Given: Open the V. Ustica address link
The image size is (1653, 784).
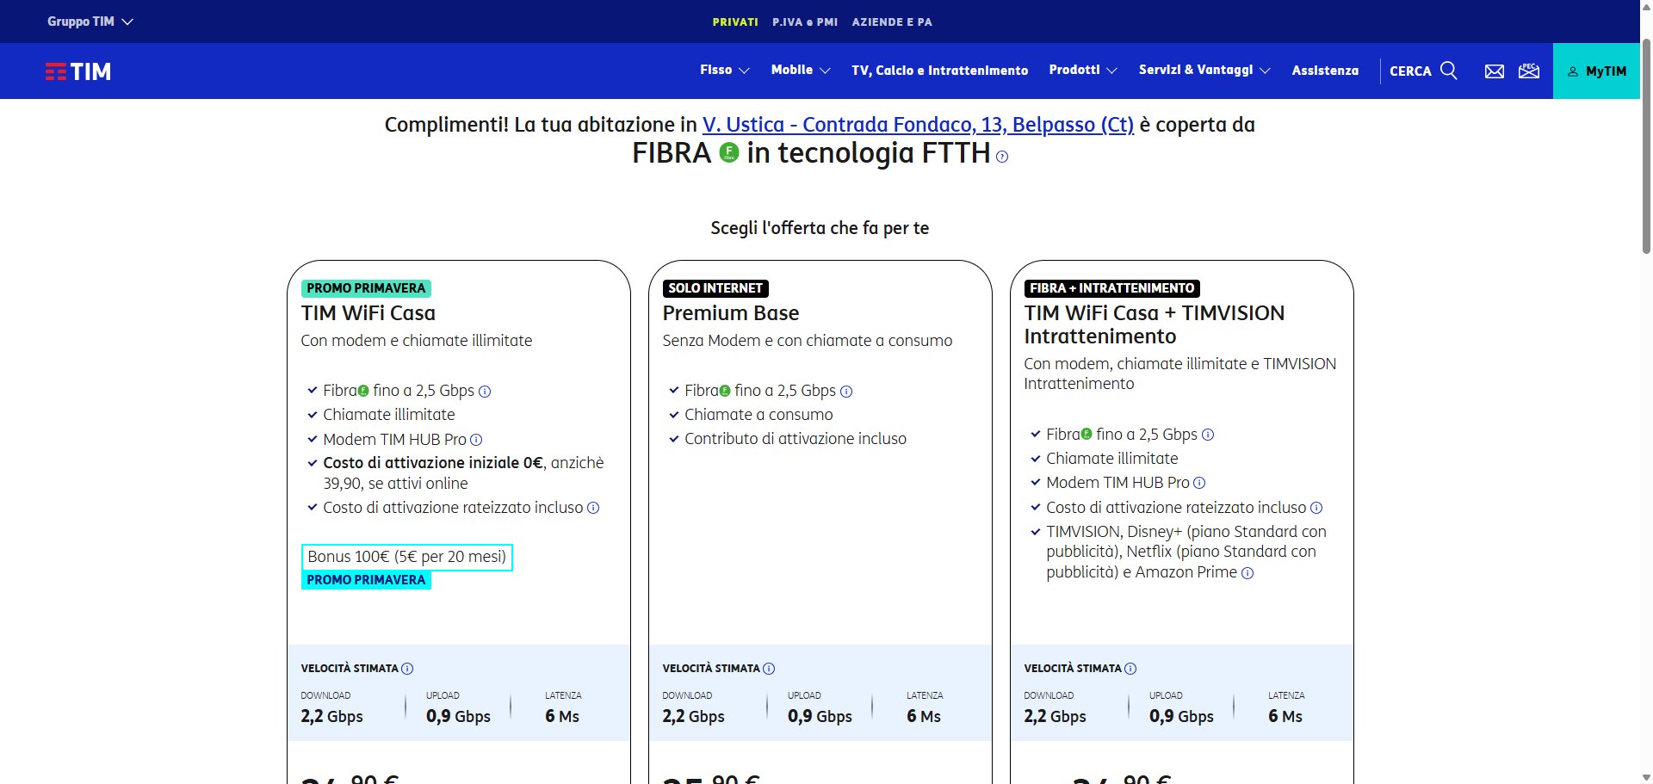Looking at the screenshot, I should point(918,125).
